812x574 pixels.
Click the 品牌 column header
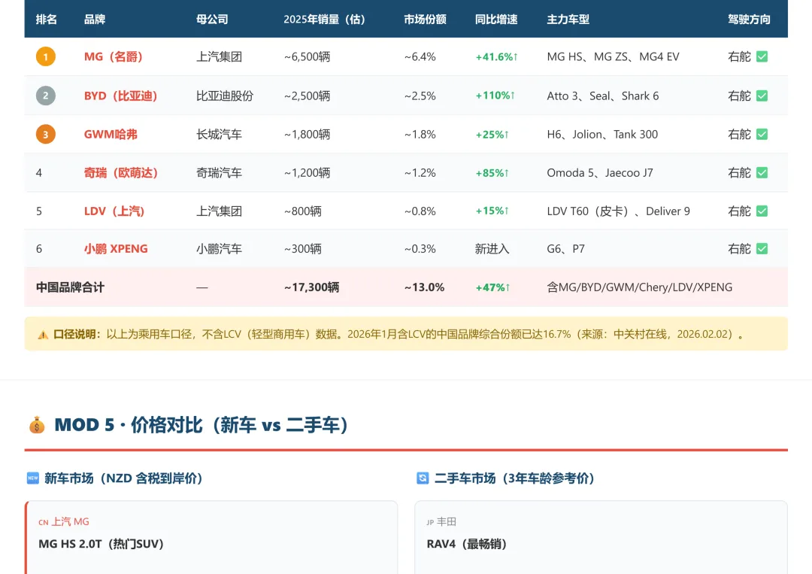coord(95,20)
